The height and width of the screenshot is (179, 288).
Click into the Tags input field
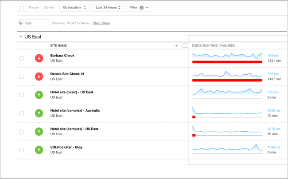(x=36, y=23)
